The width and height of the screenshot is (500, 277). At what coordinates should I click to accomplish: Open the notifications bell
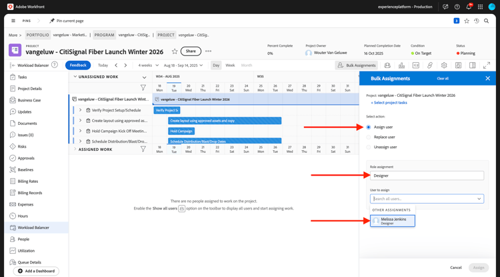click(469, 7)
